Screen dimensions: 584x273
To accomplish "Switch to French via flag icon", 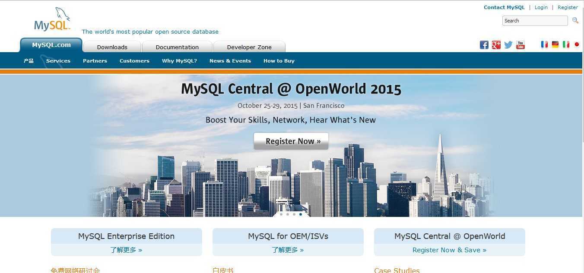I will pos(544,44).
